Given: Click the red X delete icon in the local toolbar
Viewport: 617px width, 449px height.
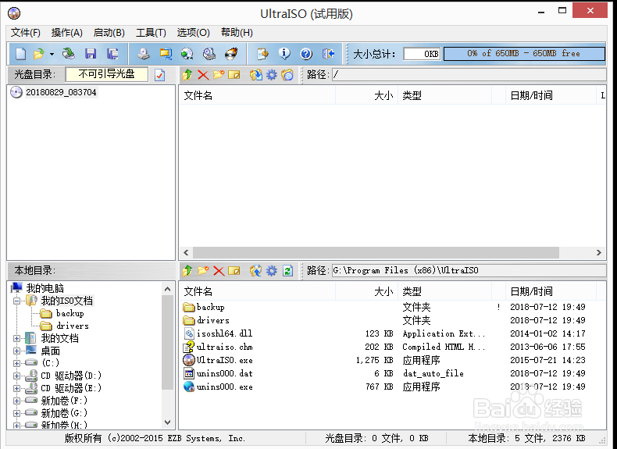Looking at the screenshot, I should [219, 271].
